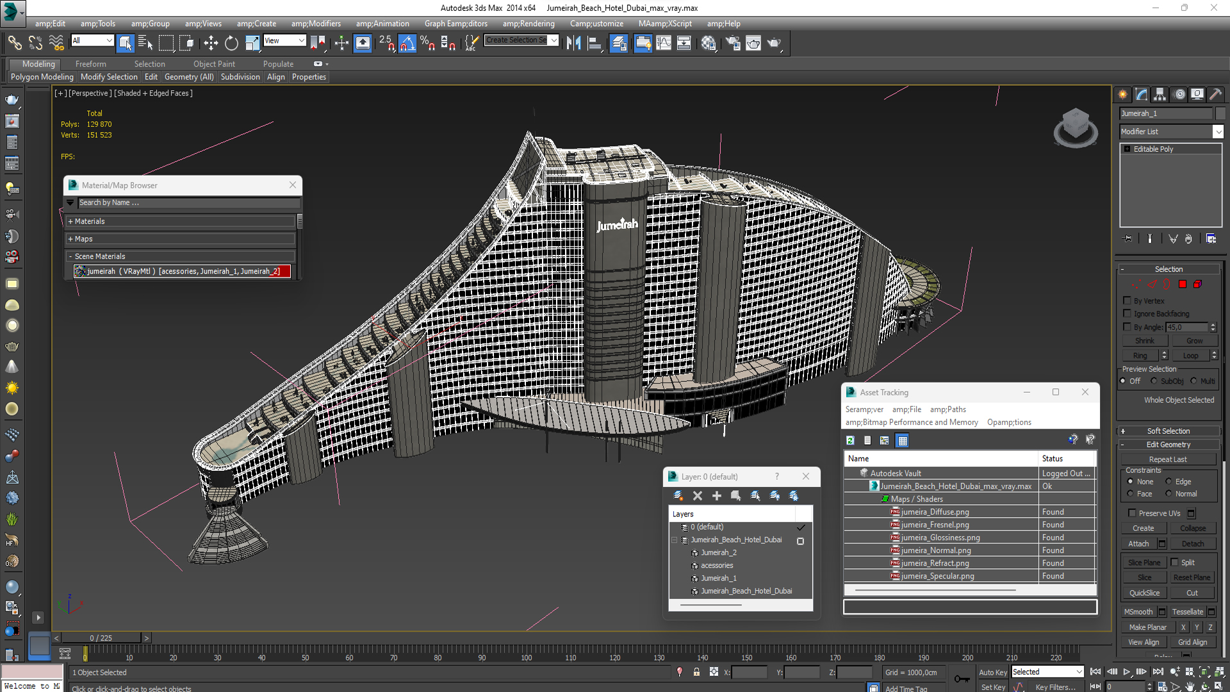Viewport: 1230px width, 692px height.
Task: Expand the Soft Selection rollout
Action: pyautogui.click(x=1122, y=431)
